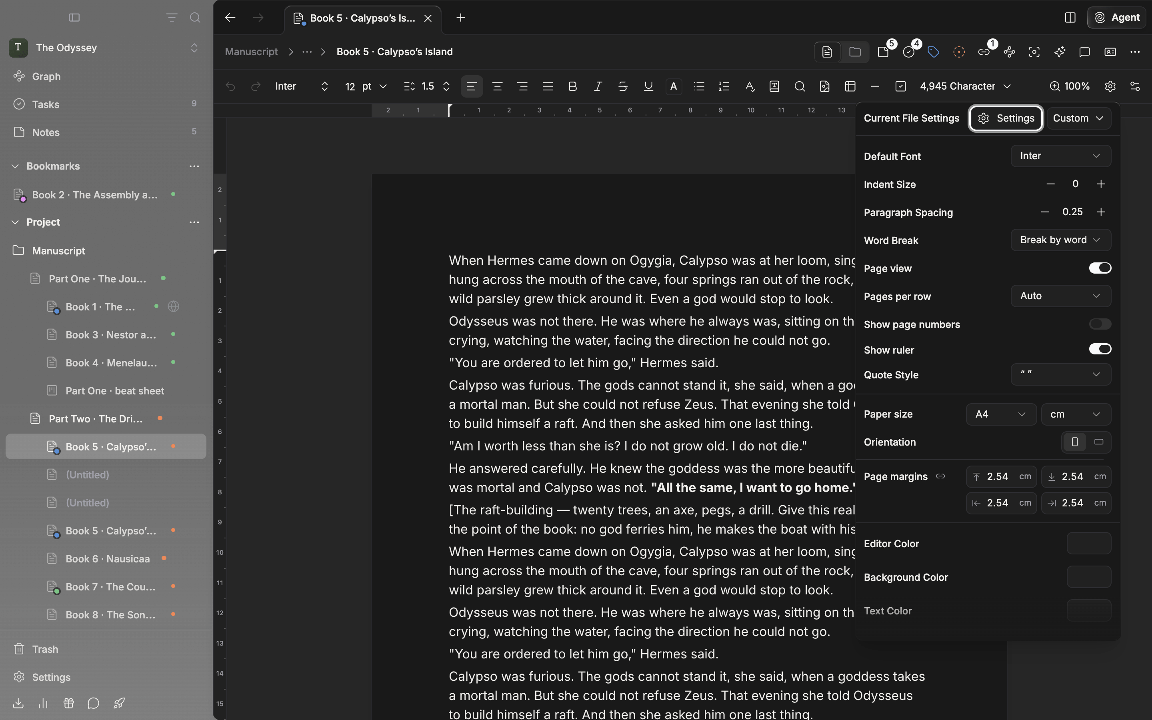Select portrait orientation

tap(1074, 442)
